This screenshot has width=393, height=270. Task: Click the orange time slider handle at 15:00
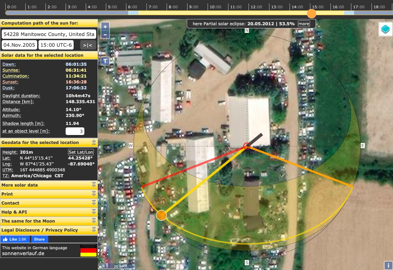pos(311,13)
